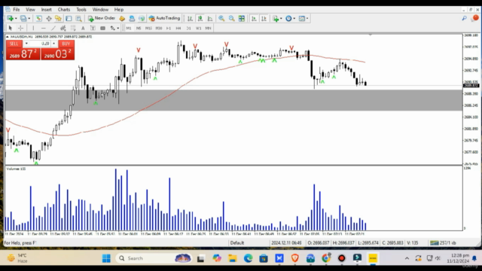Screen dimensions: 482x271
Task: Open the Tools menu
Action: pyautogui.click(x=81, y=10)
